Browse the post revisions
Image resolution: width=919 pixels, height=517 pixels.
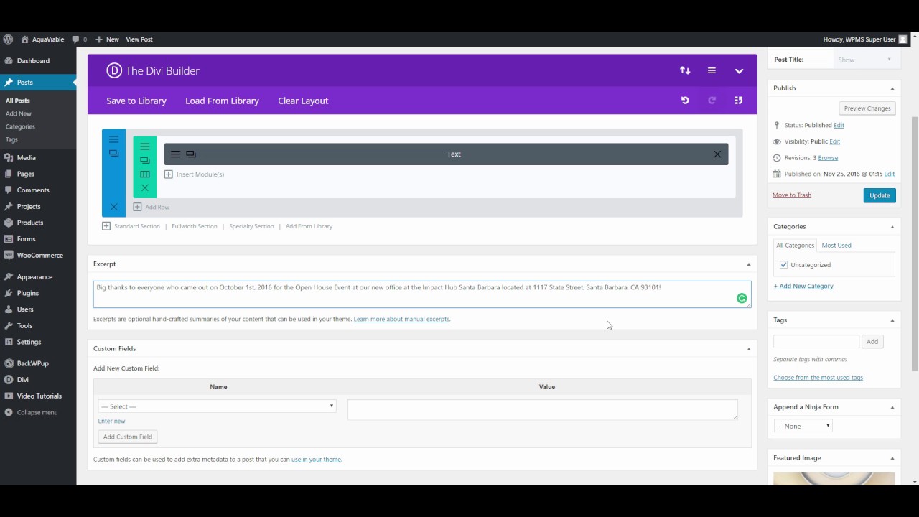coord(828,158)
